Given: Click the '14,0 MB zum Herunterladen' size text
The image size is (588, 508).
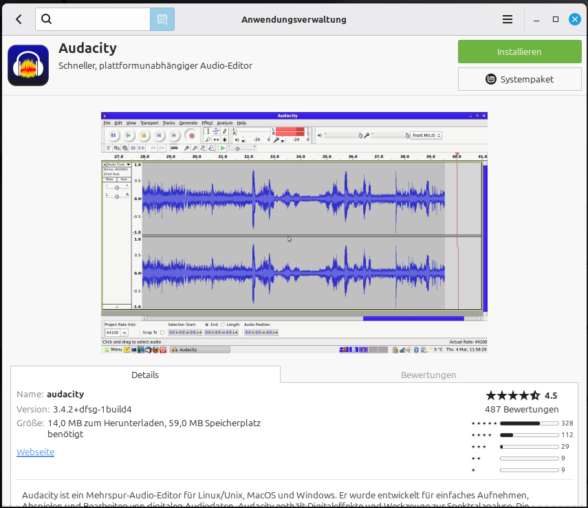Looking at the screenshot, I should (107, 423).
